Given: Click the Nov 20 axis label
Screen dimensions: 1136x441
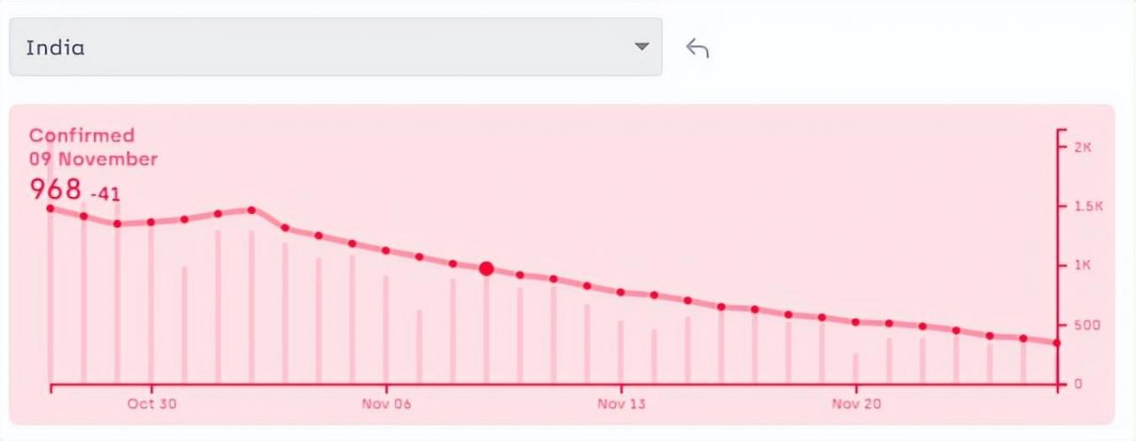Looking at the screenshot, I should (856, 404).
